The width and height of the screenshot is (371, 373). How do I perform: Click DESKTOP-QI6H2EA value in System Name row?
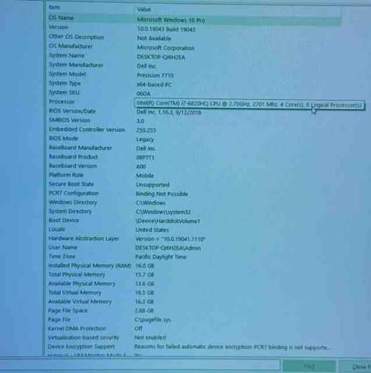pyautogui.click(x=161, y=57)
